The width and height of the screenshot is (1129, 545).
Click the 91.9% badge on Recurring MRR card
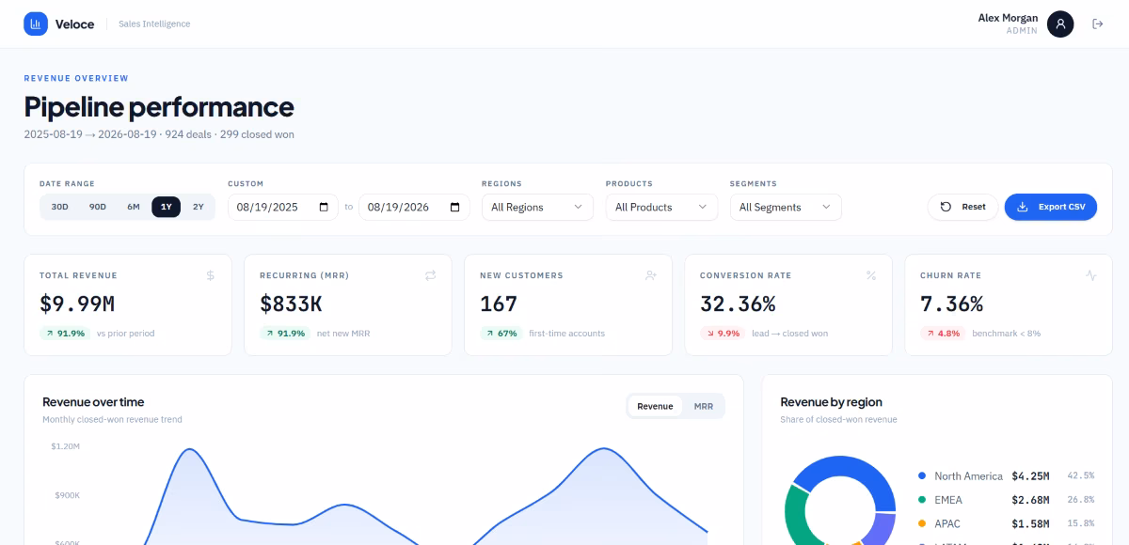click(x=285, y=334)
